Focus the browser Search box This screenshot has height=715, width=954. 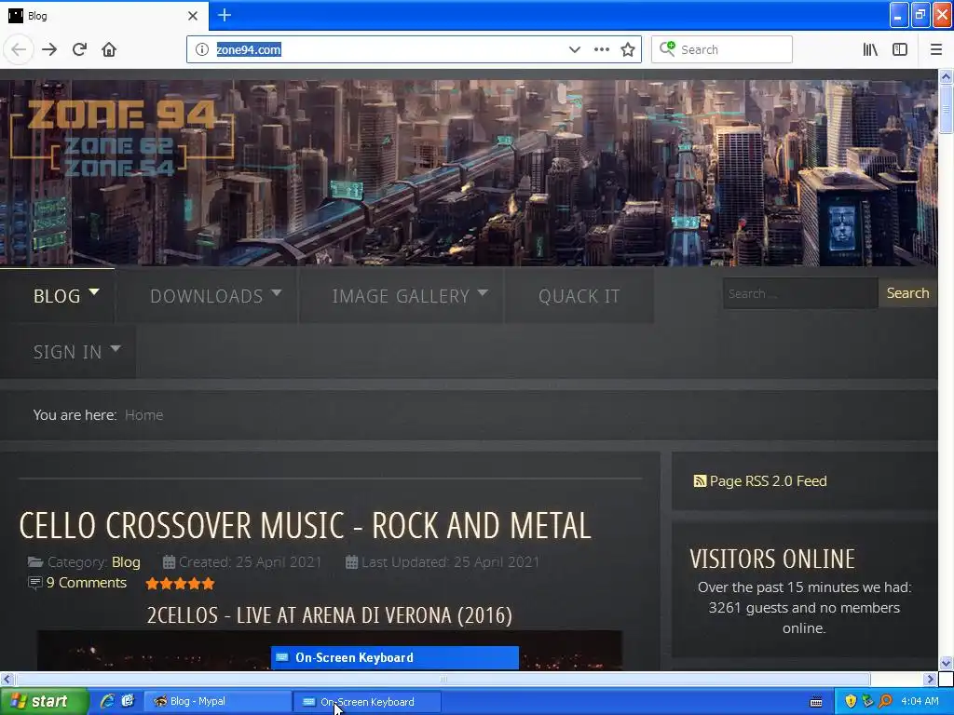(x=722, y=50)
